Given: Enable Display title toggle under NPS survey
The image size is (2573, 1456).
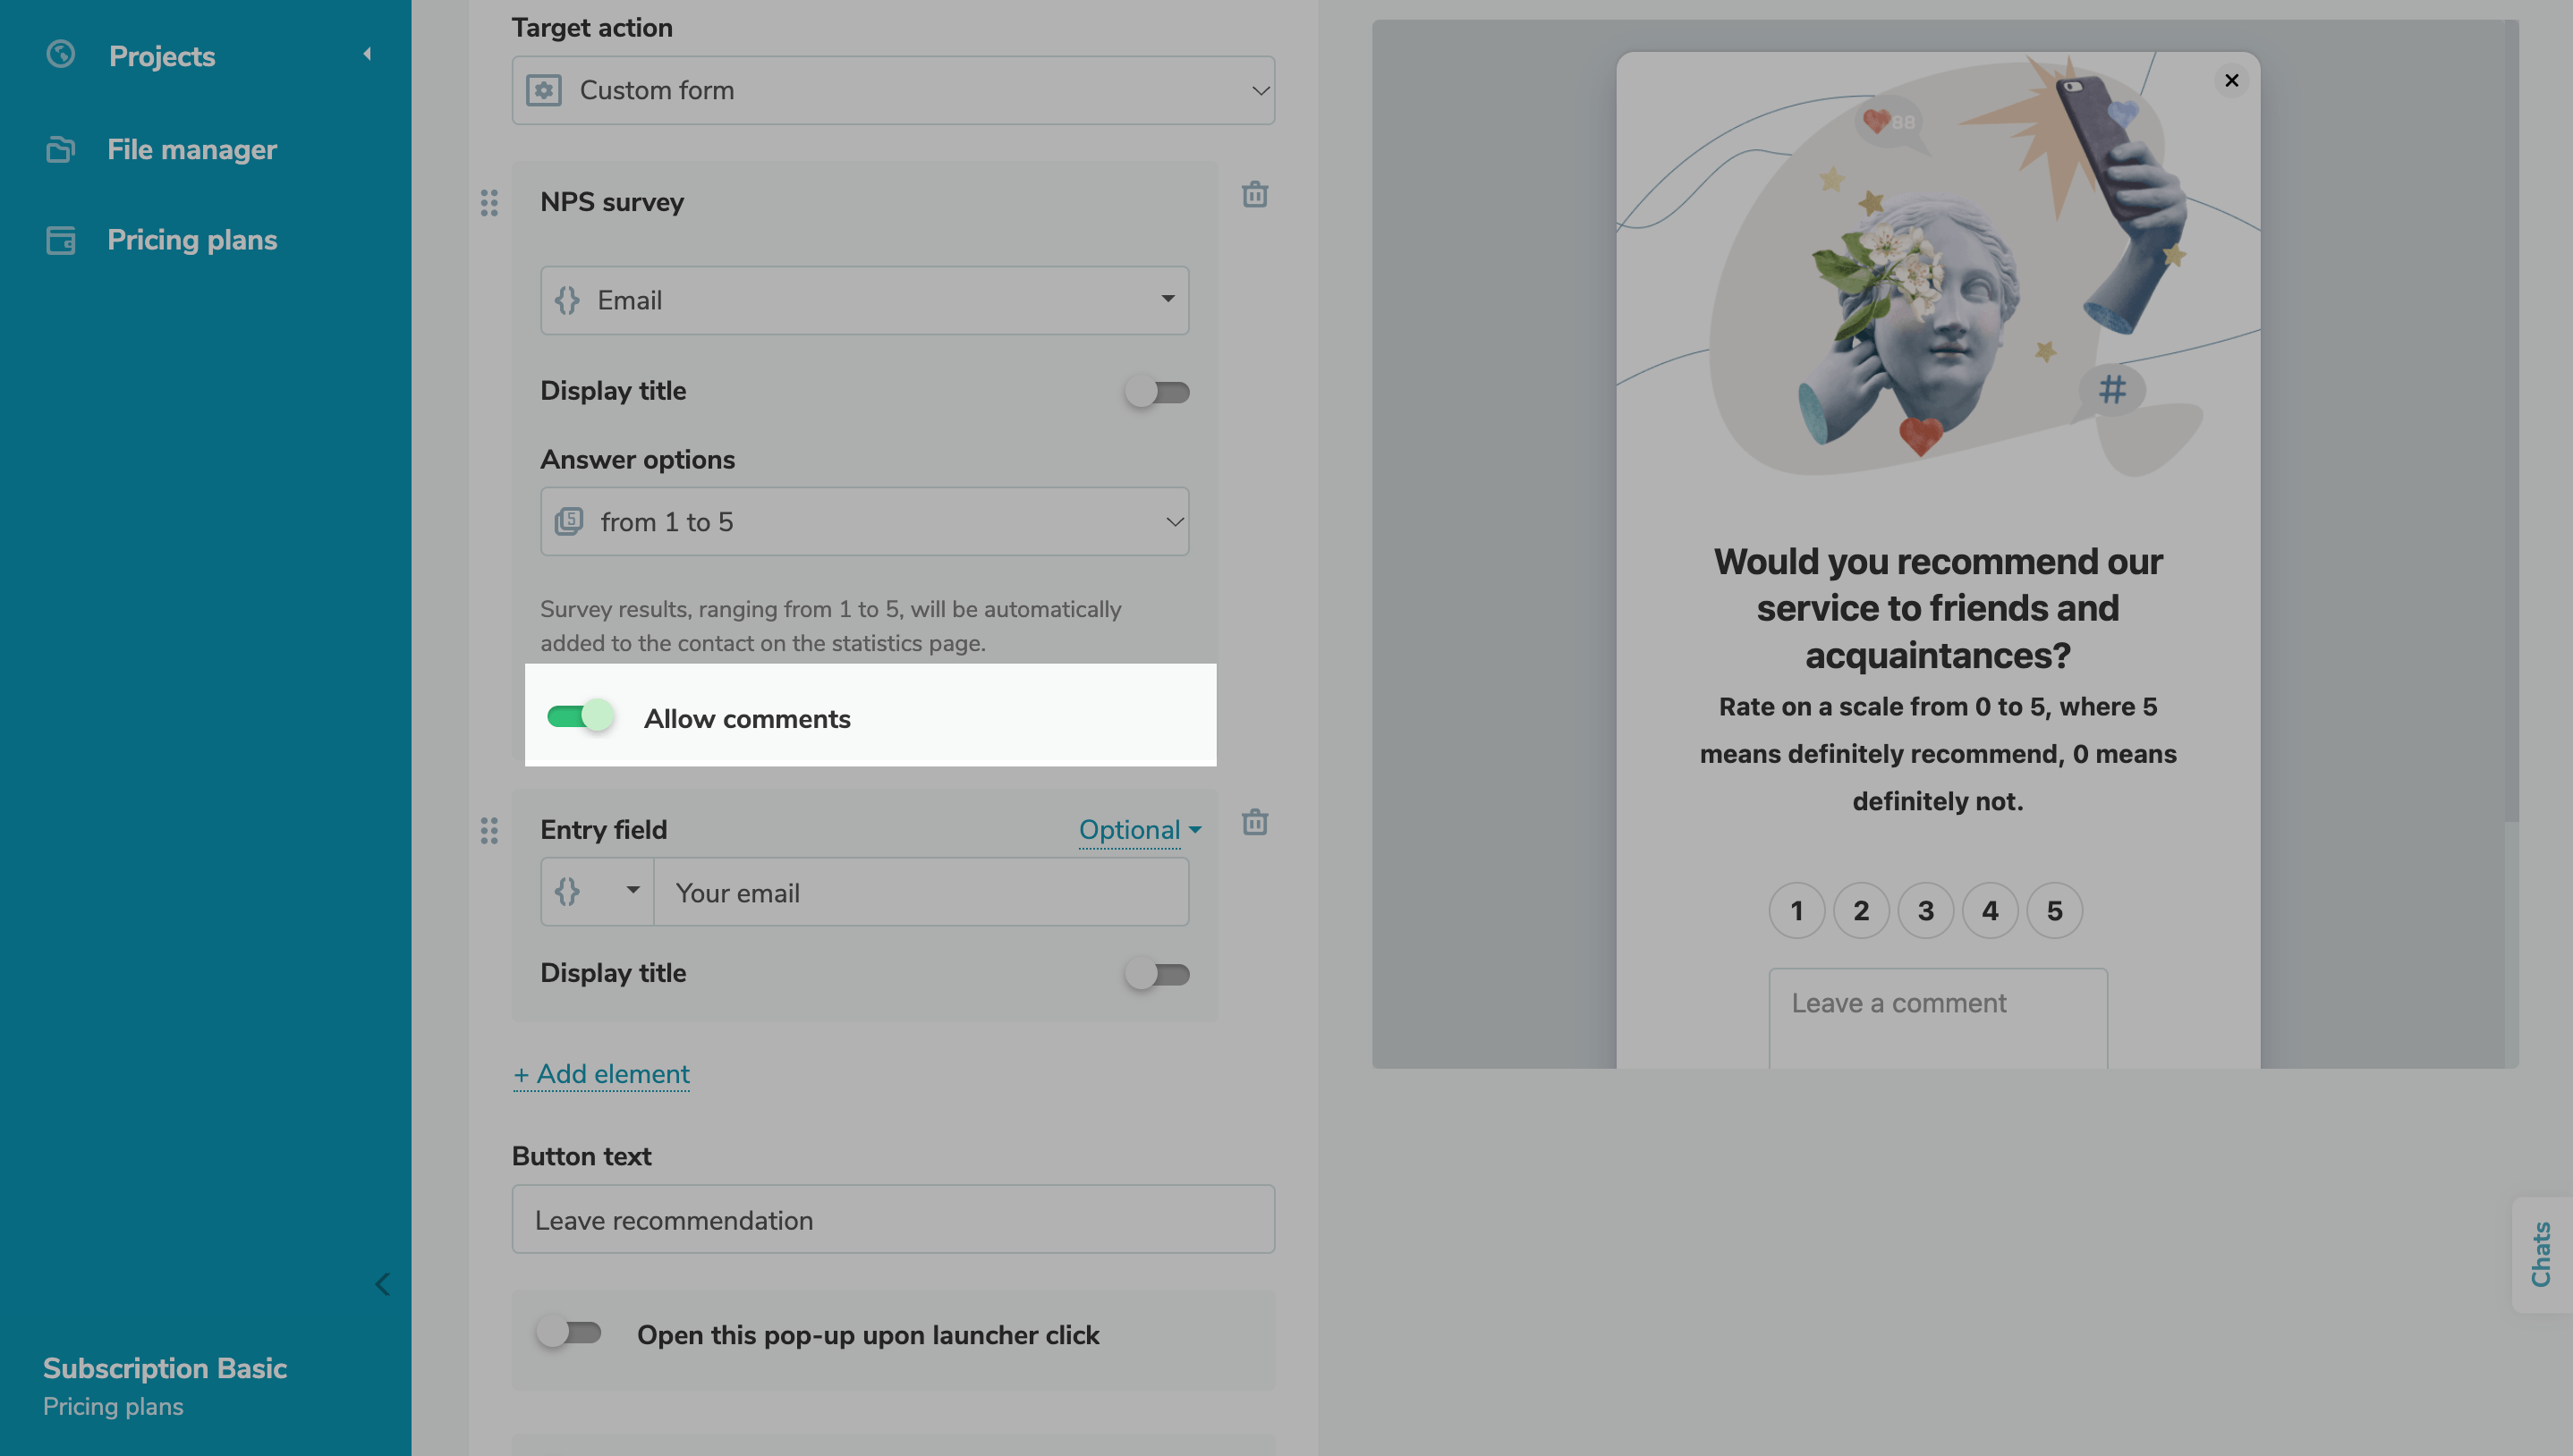Looking at the screenshot, I should [x=1157, y=392].
